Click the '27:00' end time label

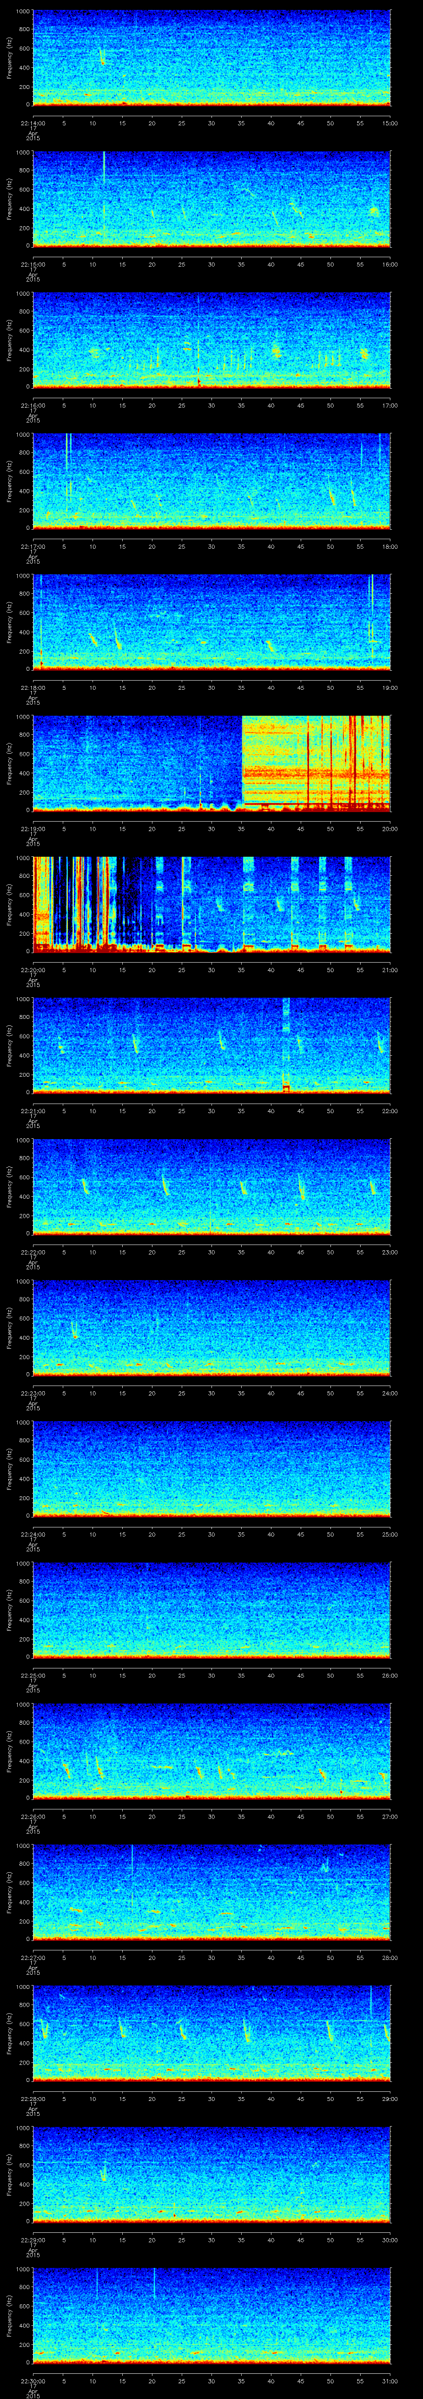coord(390,1816)
